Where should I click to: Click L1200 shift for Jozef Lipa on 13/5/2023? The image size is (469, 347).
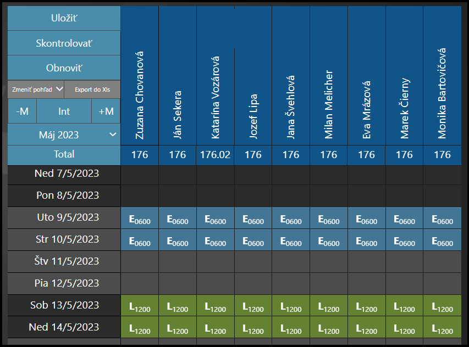(x=253, y=307)
